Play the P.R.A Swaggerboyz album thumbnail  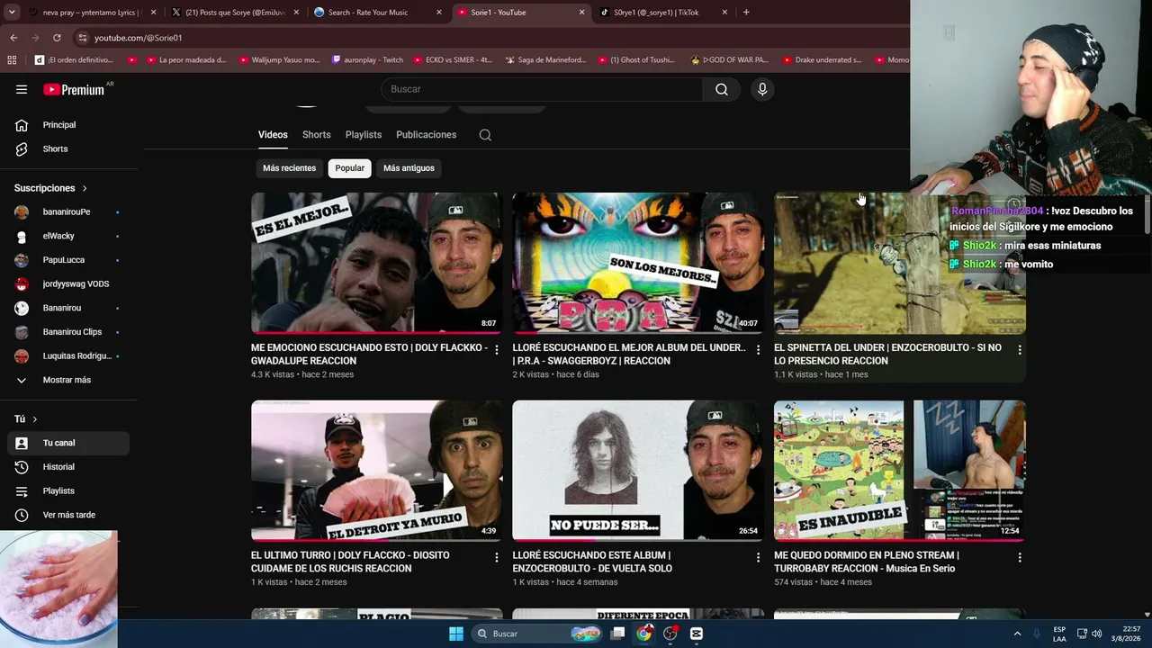(x=638, y=263)
